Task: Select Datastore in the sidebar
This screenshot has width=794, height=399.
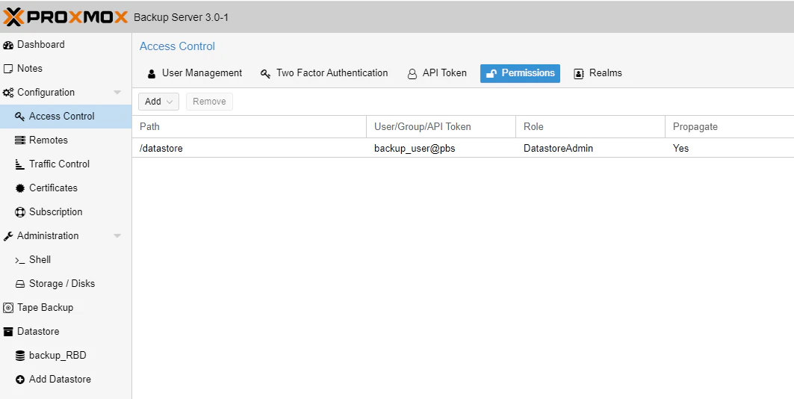Action: click(66, 331)
